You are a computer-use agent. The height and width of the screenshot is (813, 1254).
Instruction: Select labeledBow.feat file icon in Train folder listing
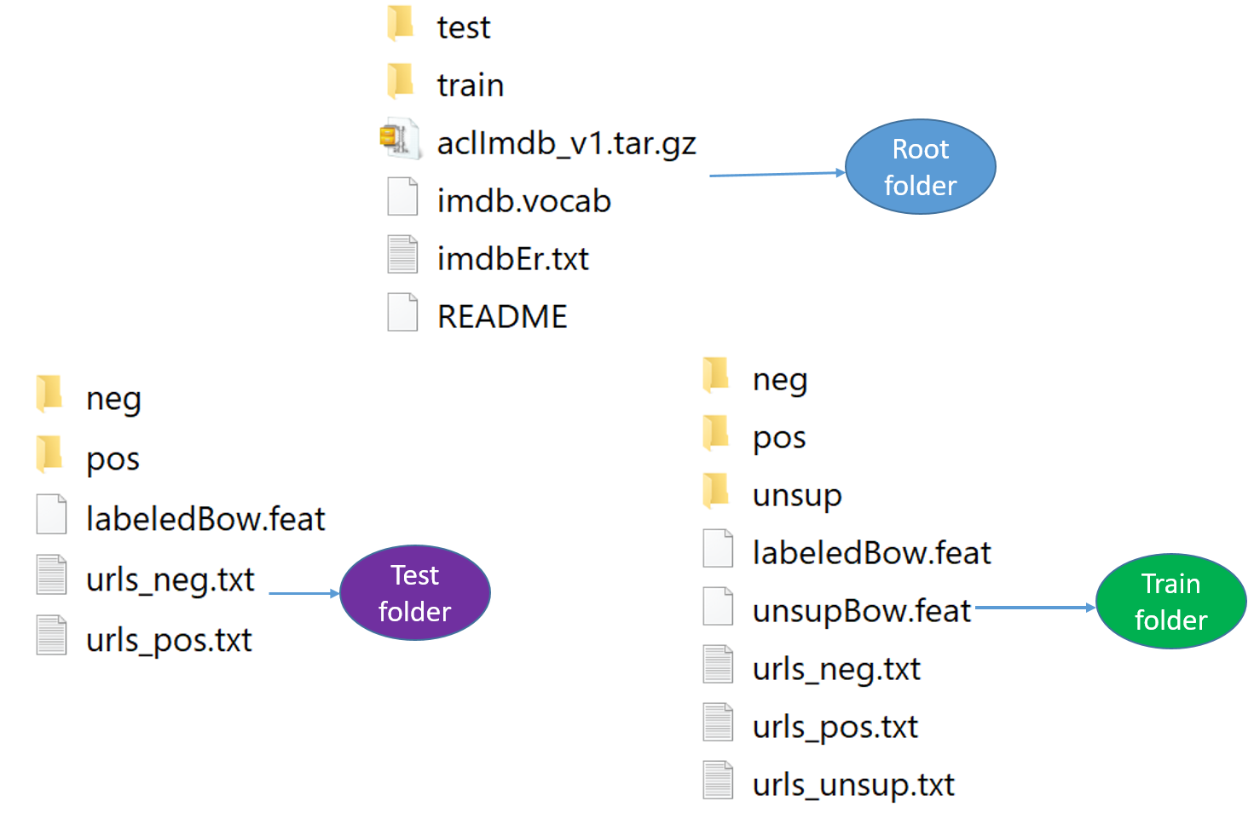[x=718, y=549]
